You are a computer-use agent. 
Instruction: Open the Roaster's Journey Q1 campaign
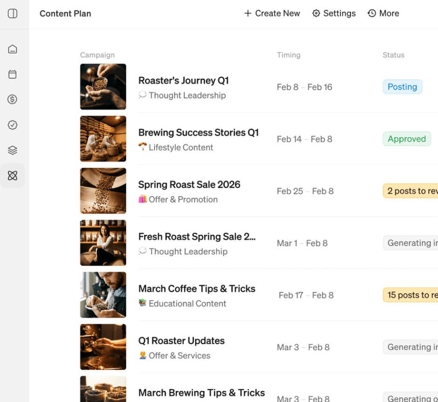coord(184,81)
